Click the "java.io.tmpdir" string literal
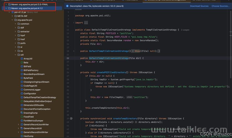This screenshot has width=232, height=138. coord(145,79)
